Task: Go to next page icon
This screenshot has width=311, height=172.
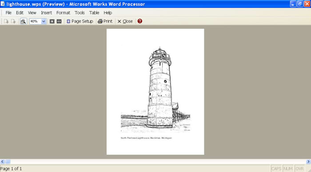Action: pyautogui.click(x=13, y=21)
